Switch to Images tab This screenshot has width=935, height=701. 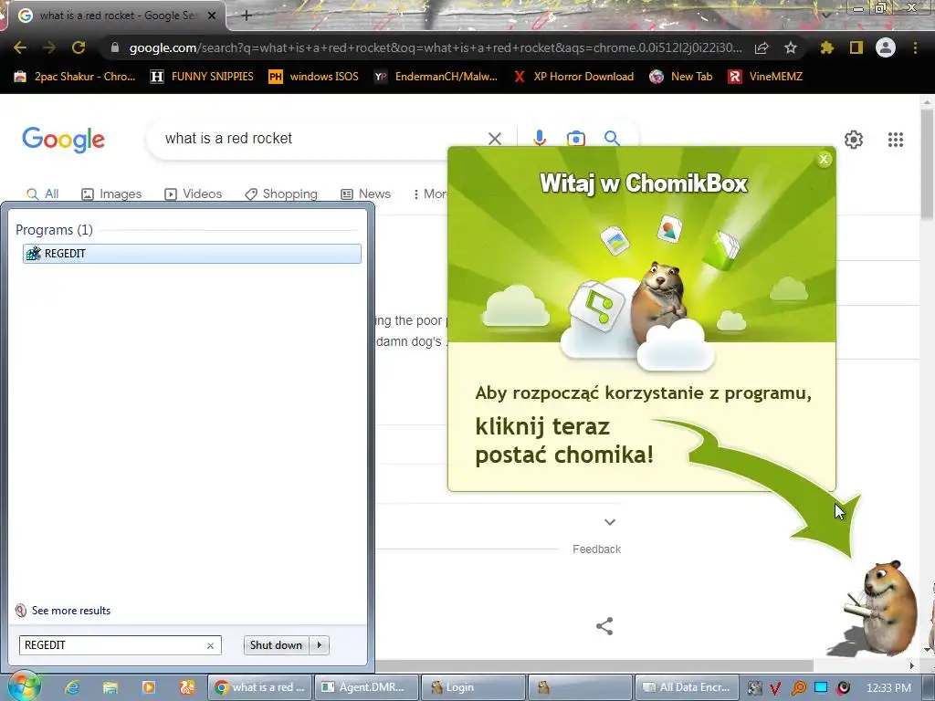click(x=111, y=194)
